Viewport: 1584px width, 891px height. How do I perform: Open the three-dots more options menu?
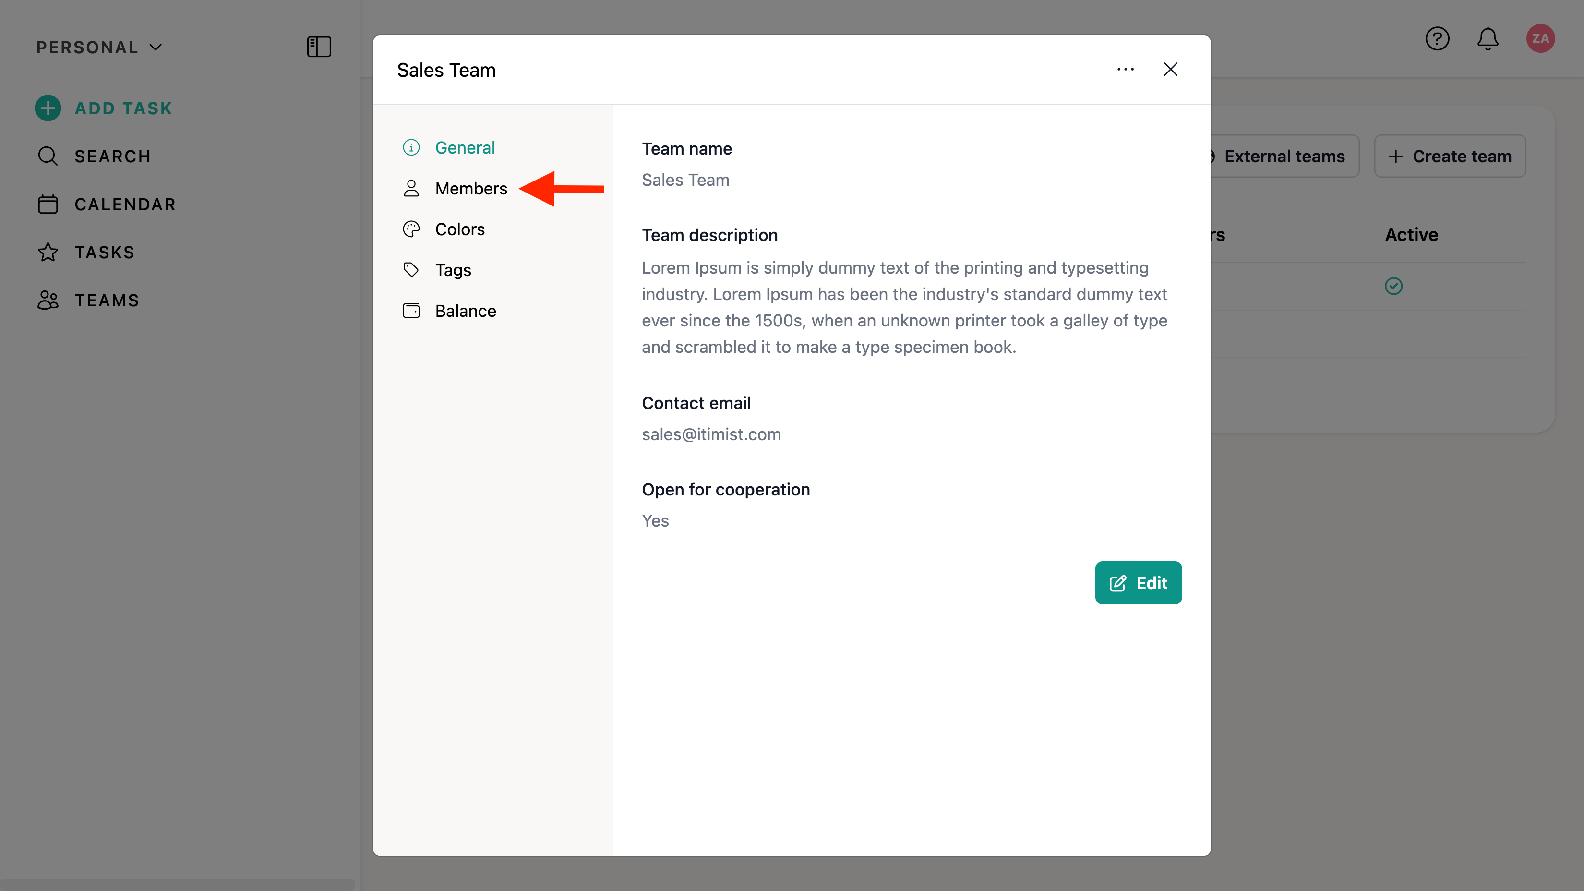1125,70
